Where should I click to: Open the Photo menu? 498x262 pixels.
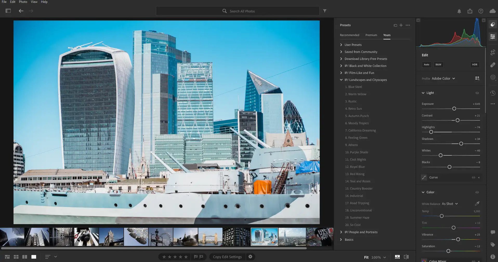pos(23,2)
